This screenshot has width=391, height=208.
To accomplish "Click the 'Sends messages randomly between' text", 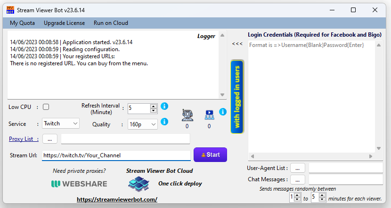I will point(297,189).
